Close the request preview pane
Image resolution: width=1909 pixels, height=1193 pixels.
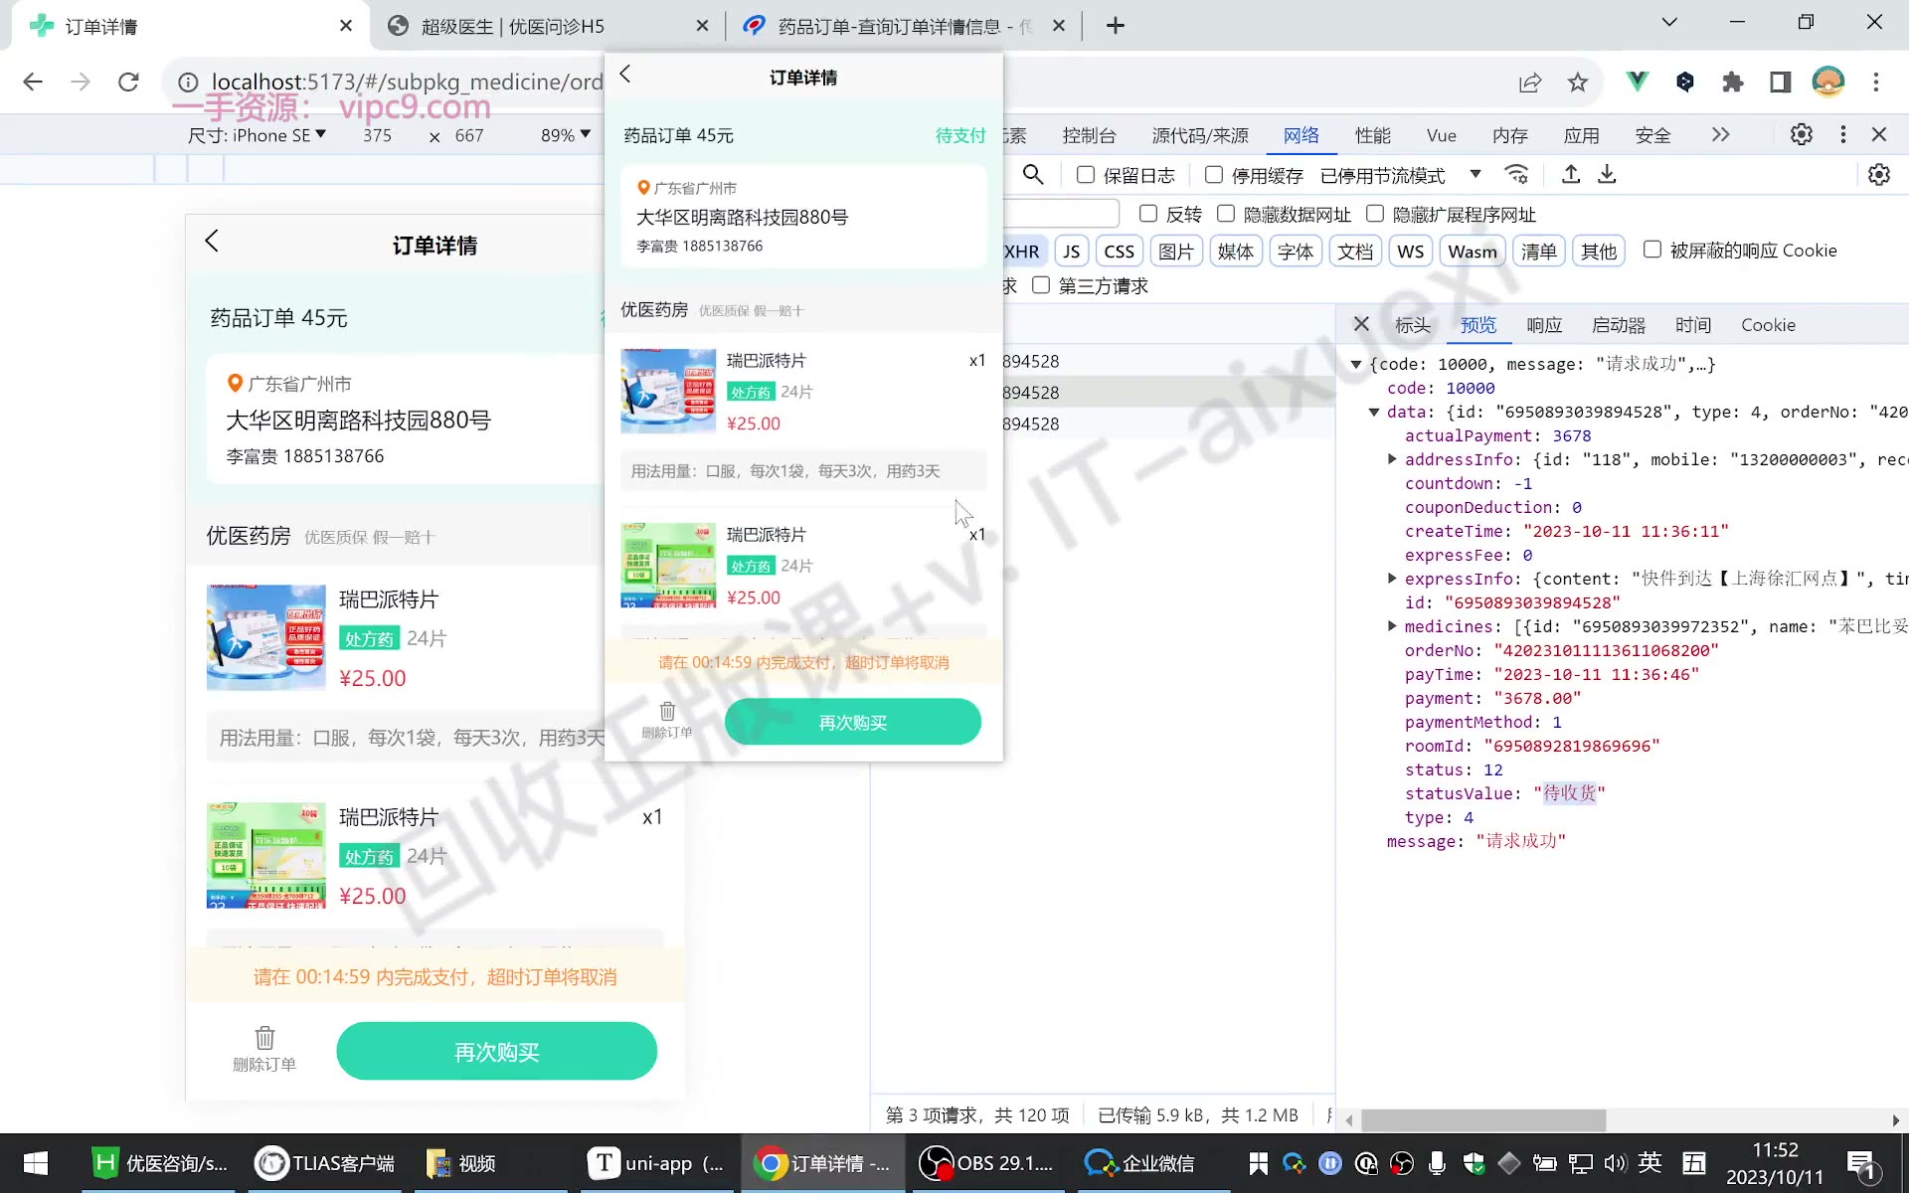pyautogui.click(x=1361, y=324)
